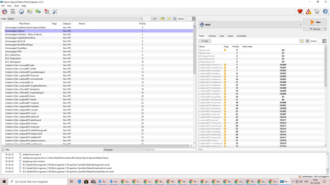
Task: Click create backup icon in Plugins tab
Action: (x=307, y=41)
